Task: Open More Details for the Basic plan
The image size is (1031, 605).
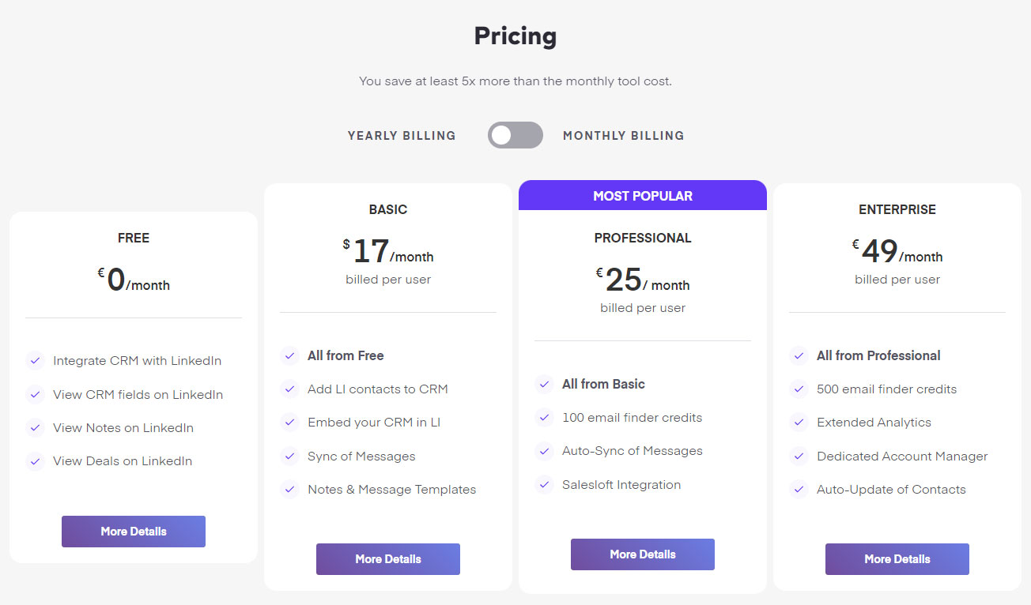Action: point(388,559)
